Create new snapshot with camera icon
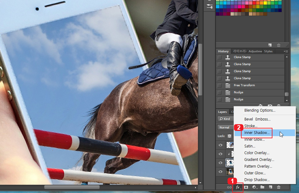The height and width of the screenshot is (193, 299). [269, 106]
